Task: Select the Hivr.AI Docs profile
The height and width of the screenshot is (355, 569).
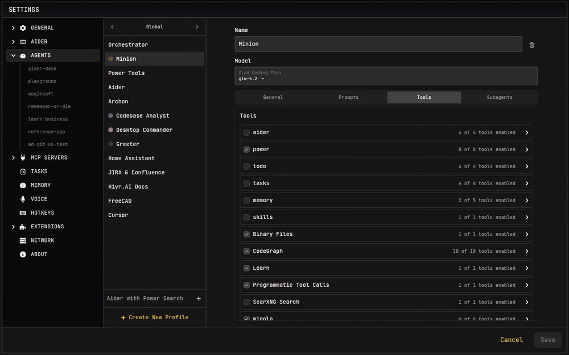Action: click(155, 187)
